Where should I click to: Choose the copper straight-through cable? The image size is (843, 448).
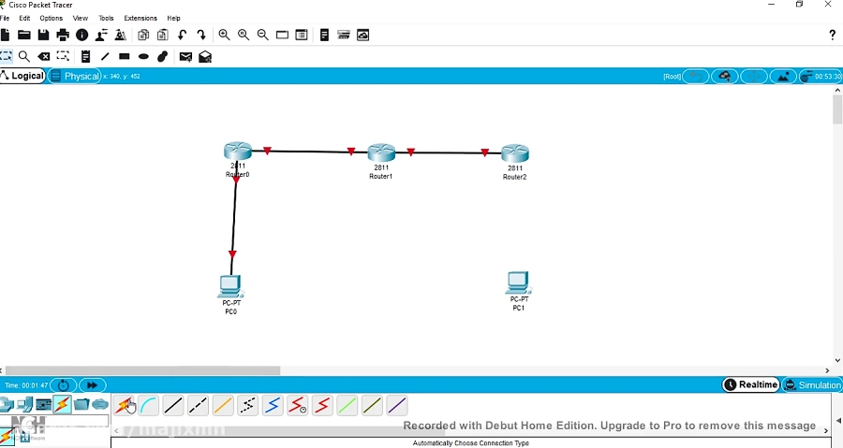coord(173,406)
